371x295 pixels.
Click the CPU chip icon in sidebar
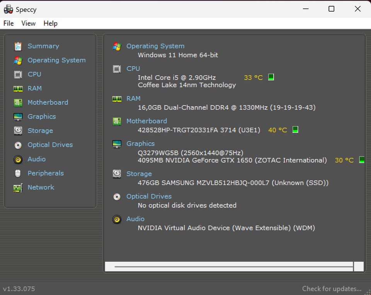pos(18,75)
